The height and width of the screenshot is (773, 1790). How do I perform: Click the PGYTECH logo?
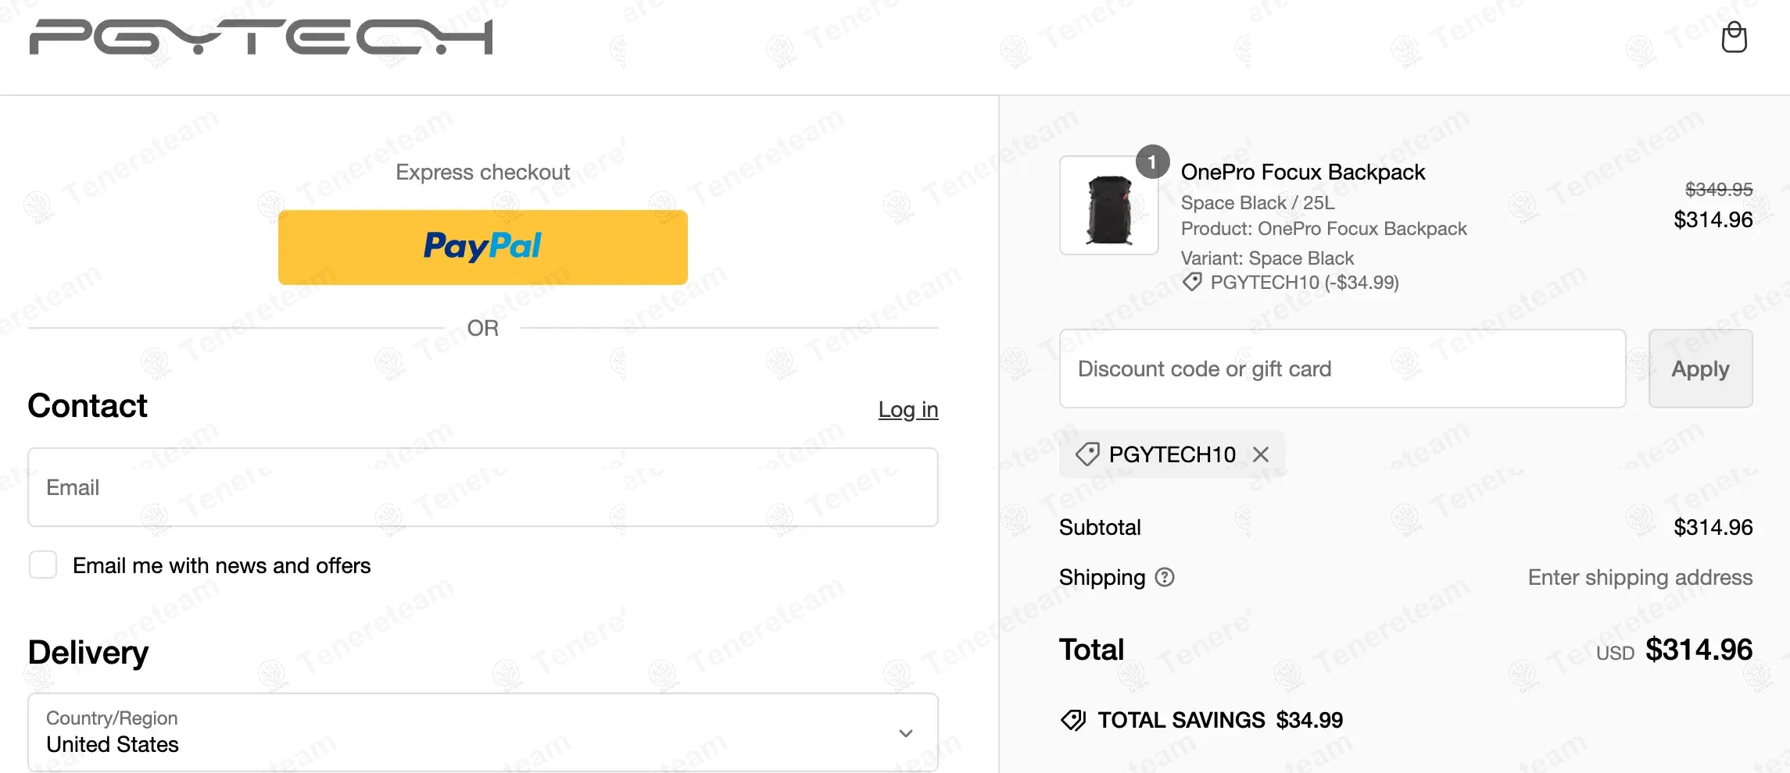(x=261, y=37)
